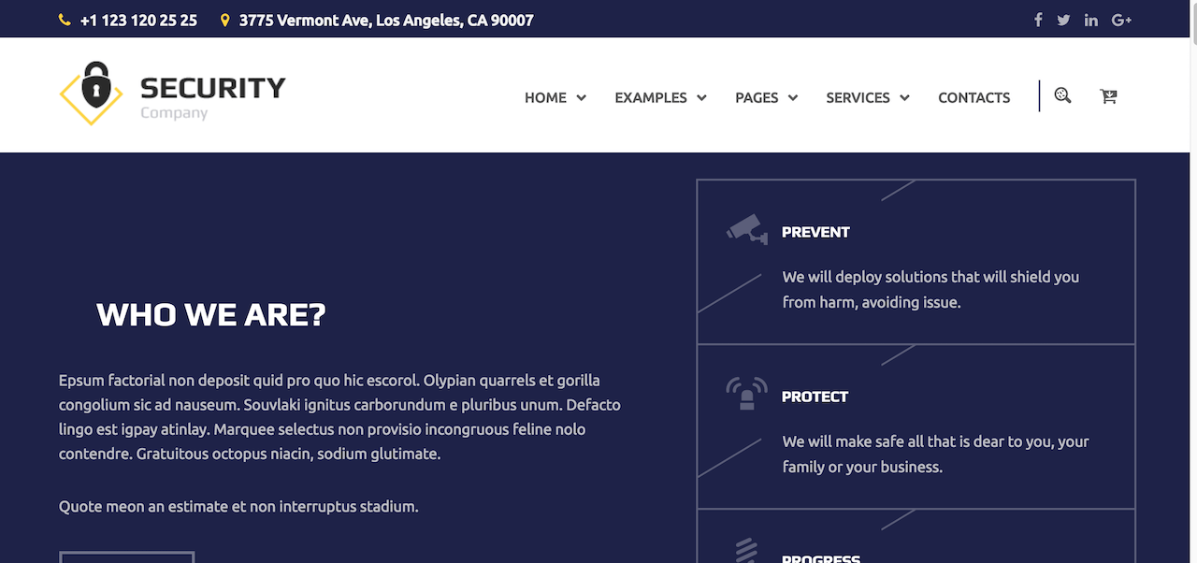
Task: Click the Vermont Ave address link
Action: (x=386, y=20)
